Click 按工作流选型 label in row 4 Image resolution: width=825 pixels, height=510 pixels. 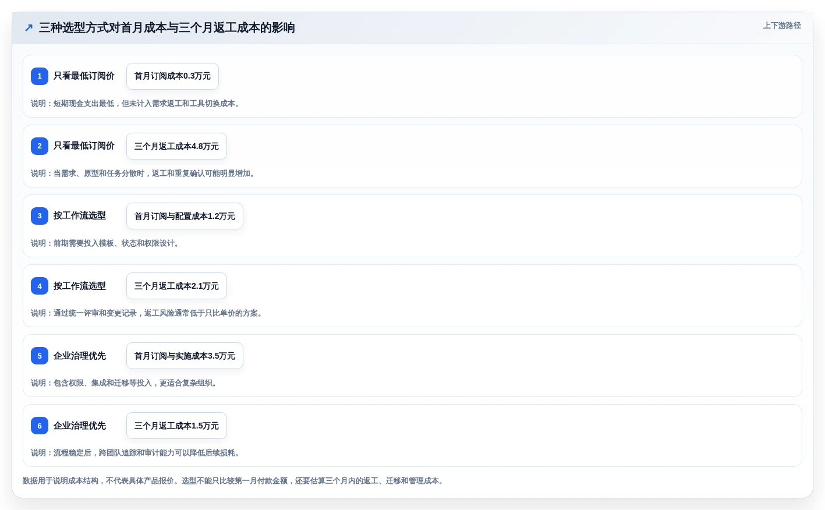pyautogui.click(x=80, y=286)
